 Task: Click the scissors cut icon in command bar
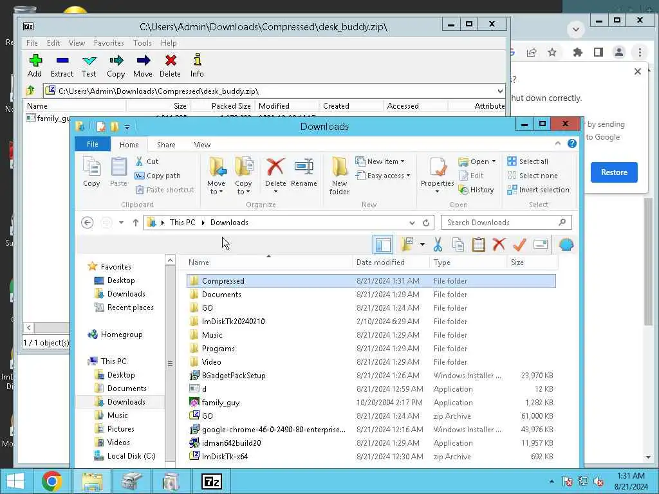point(438,244)
